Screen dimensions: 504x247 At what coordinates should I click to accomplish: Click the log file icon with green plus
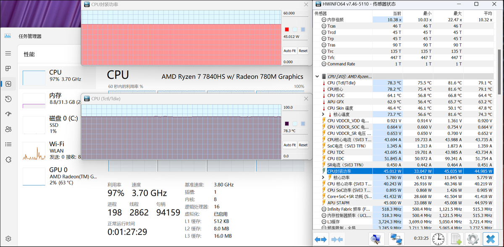(456, 239)
